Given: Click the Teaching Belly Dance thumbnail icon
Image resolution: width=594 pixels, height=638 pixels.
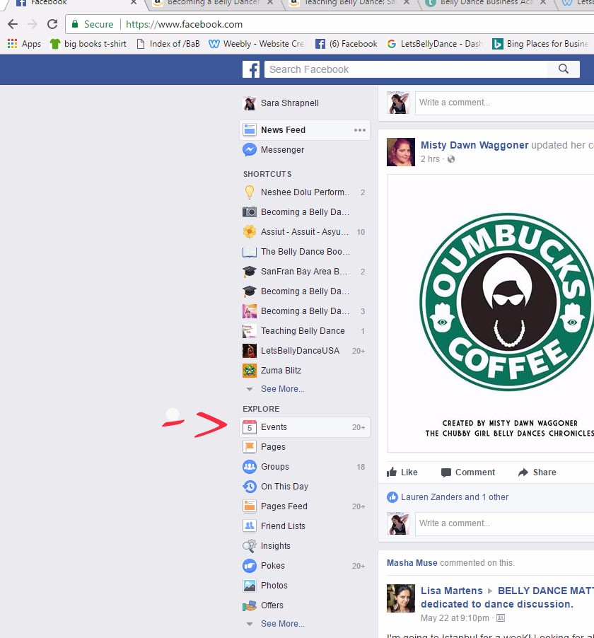Looking at the screenshot, I should coord(250,331).
